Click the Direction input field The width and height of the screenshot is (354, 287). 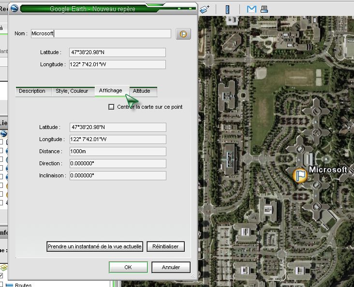tap(118, 164)
